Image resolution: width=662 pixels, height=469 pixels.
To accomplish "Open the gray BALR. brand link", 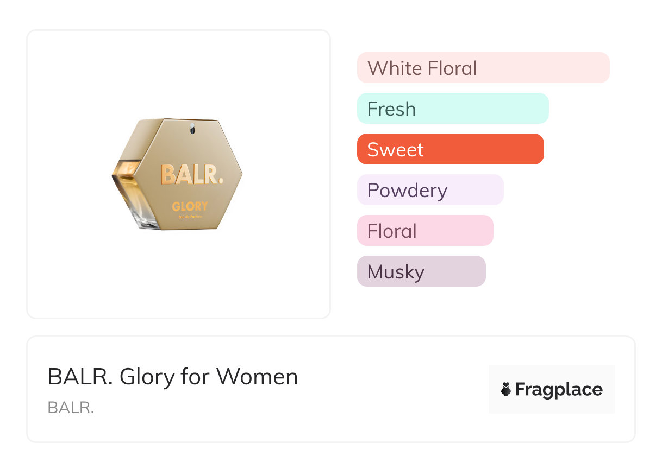I will [71, 408].
